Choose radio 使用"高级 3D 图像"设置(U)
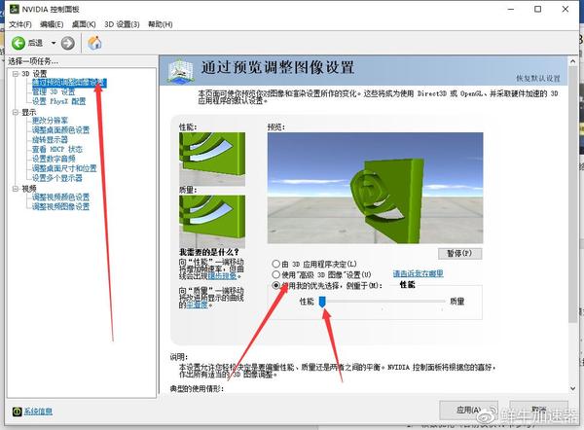Image resolution: width=584 pixels, height=430 pixels. pyautogui.click(x=276, y=274)
